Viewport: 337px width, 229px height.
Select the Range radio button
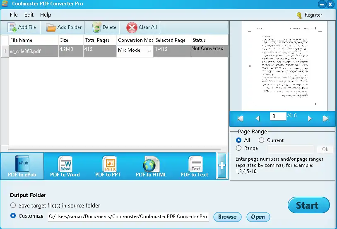(239, 148)
